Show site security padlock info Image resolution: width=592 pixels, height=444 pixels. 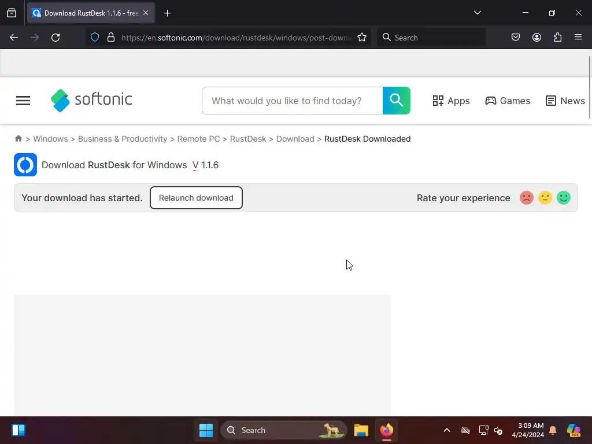(110, 38)
